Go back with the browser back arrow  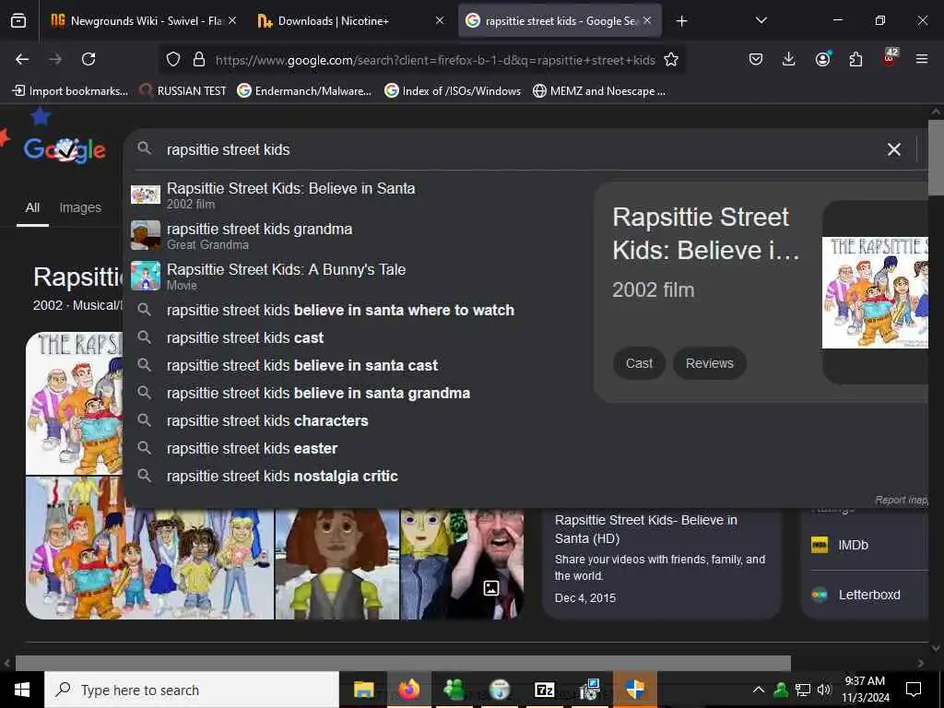coord(22,59)
